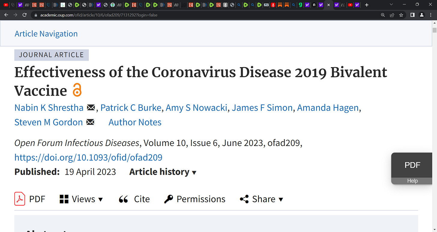Click the page vertical scrollbar thumb
This screenshot has height=232, width=437.
coord(434,30)
